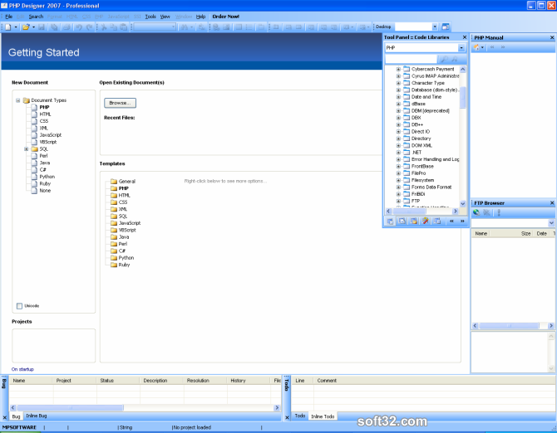Close the PHP Manual panel
557x433 pixels.
coord(552,37)
